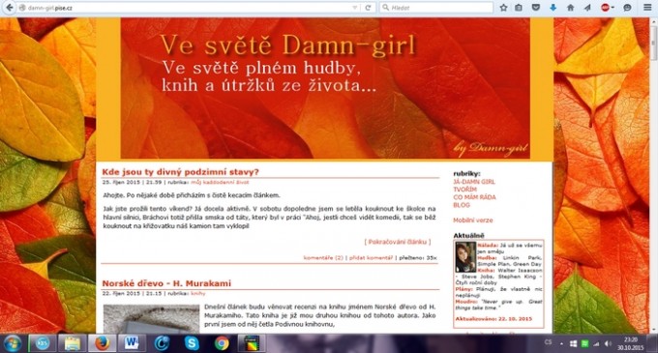658x353 pixels.
Task: Select CO MÁM RÁDA rubric
Action: point(474,197)
